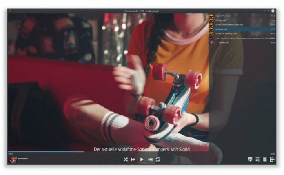The height and width of the screenshot is (175, 284).
Task: Select "05 Pigs On The Wing 2.mp3"
Action: click(242, 34)
